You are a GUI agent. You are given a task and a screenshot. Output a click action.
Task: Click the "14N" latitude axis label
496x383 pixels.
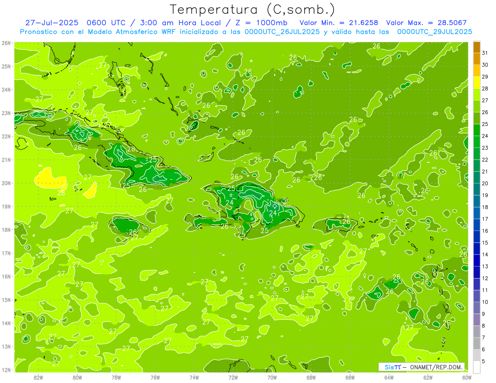tap(6, 324)
